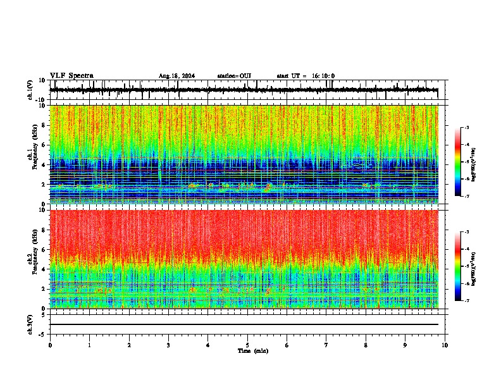Select the date text "Aug.18, 2024"
Screen dimensions: 501x387
(176, 76)
